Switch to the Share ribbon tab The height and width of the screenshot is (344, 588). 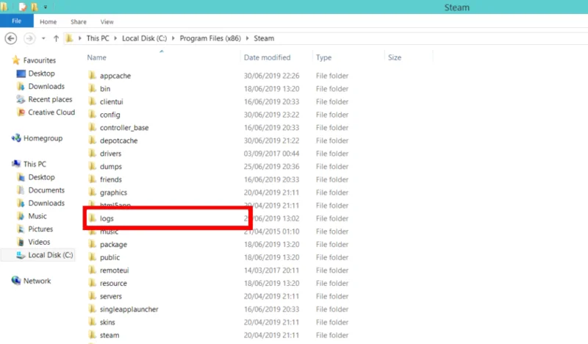pos(79,22)
